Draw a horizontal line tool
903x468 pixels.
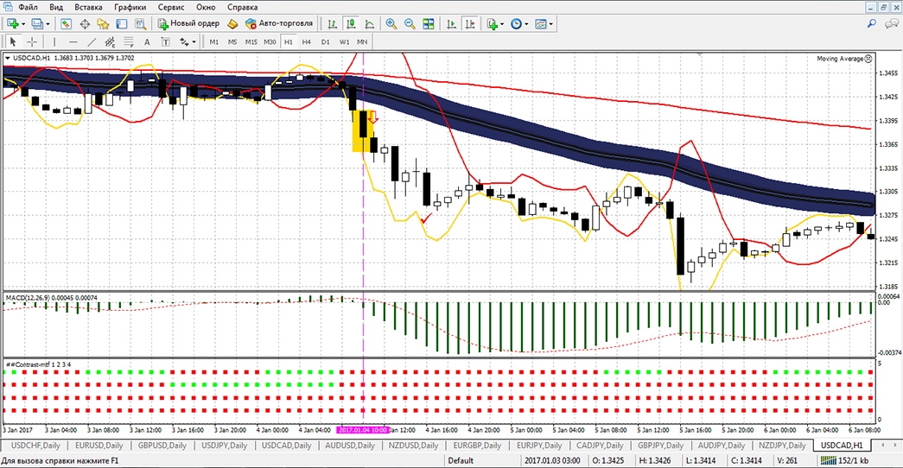point(73,41)
